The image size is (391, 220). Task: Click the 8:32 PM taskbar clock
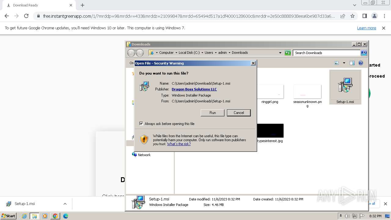click(x=375, y=216)
